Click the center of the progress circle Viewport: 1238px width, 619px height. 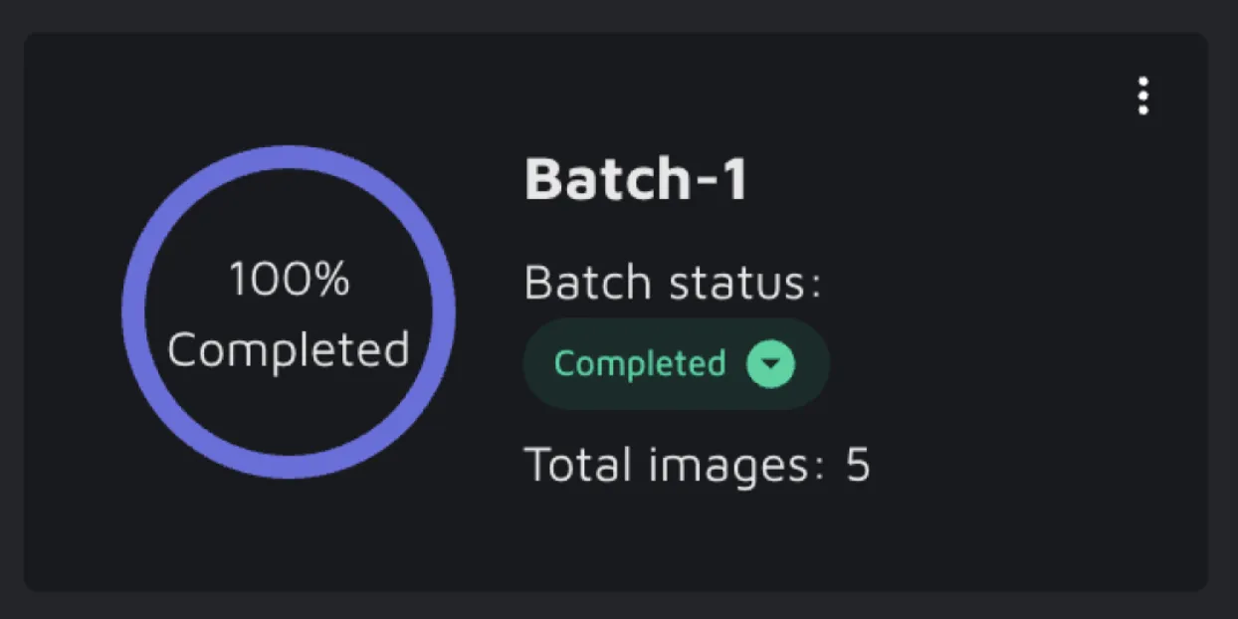[289, 313]
